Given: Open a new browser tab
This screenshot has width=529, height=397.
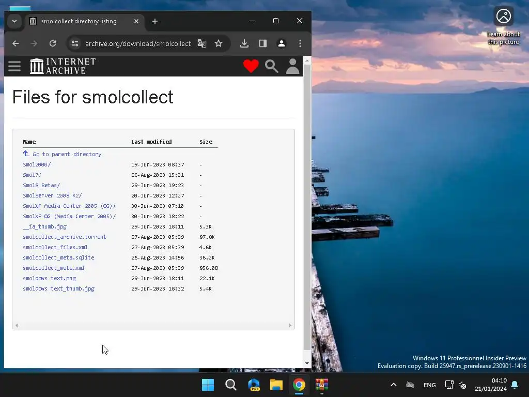Looking at the screenshot, I should [x=155, y=21].
